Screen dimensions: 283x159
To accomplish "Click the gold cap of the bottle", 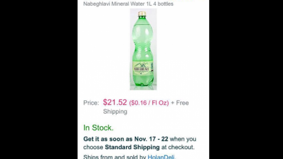I will [x=142, y=13].
